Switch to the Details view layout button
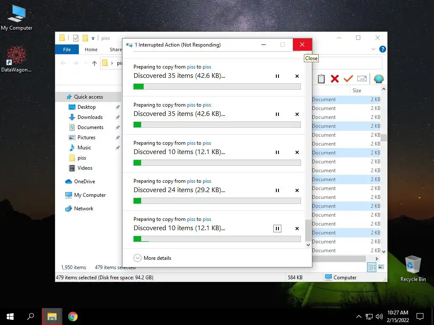 point(372,267)
